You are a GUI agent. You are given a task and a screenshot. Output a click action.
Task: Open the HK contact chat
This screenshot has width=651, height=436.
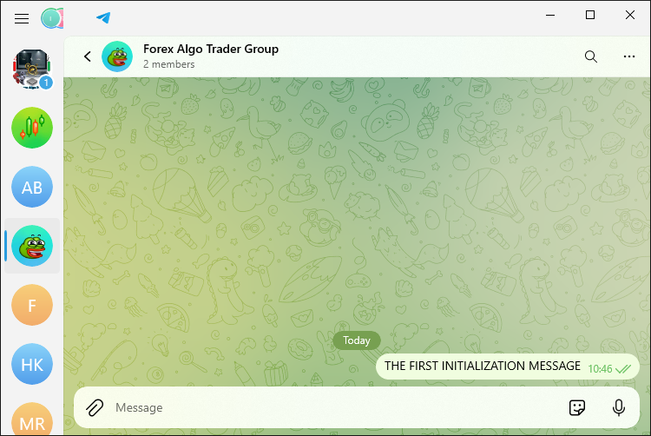[32, 364]
